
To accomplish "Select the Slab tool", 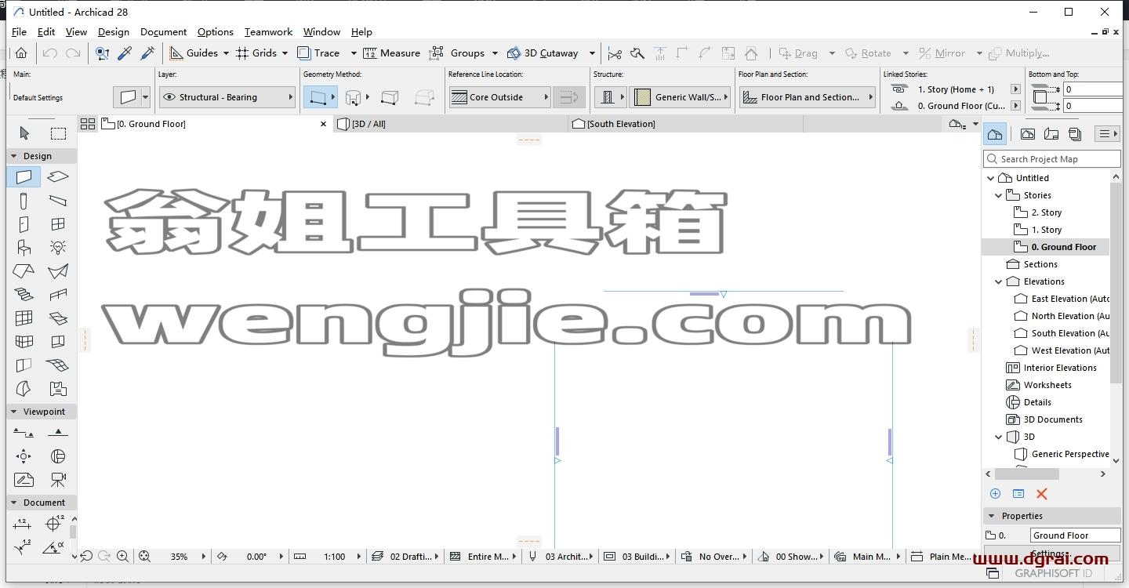I will tap(58, 177).
